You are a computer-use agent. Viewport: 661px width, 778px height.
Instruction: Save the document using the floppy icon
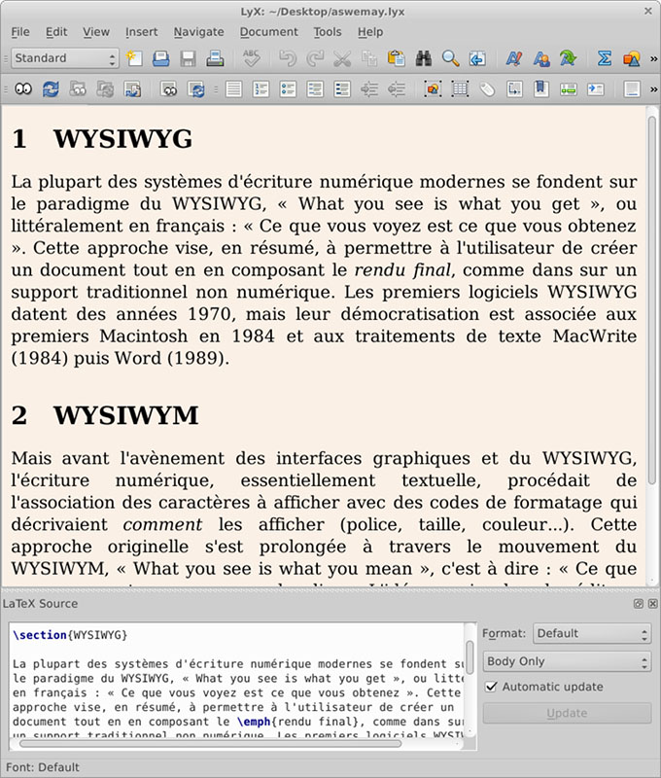coord(188,58)
